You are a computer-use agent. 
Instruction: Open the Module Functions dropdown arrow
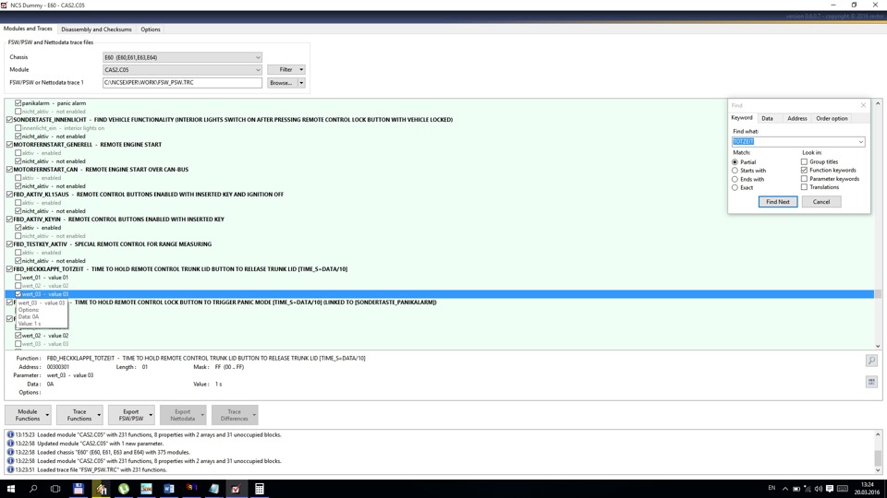click(47, 415)
